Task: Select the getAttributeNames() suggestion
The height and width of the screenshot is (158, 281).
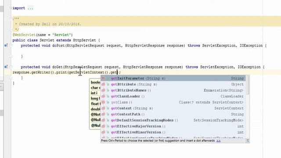Action: click(173, 90)
